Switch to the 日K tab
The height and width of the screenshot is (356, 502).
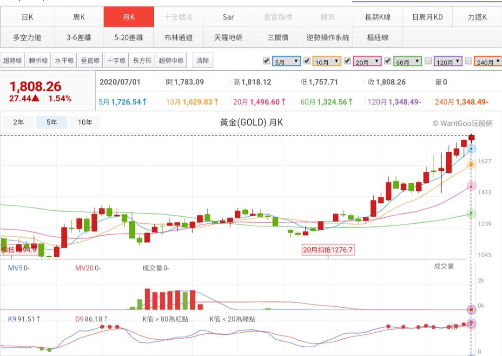pos(27,17)
